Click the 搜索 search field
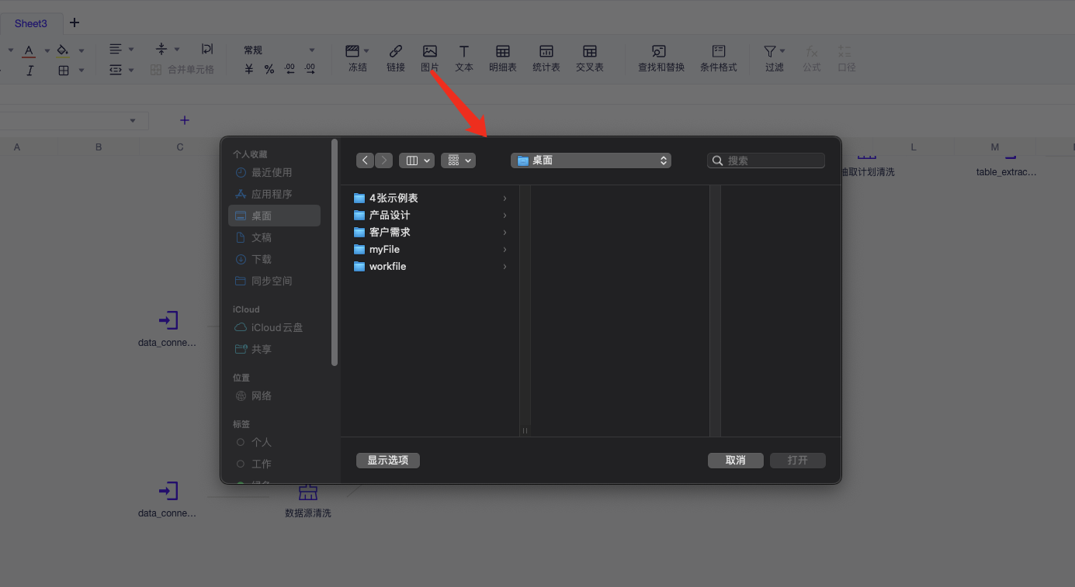 [772, 161]
